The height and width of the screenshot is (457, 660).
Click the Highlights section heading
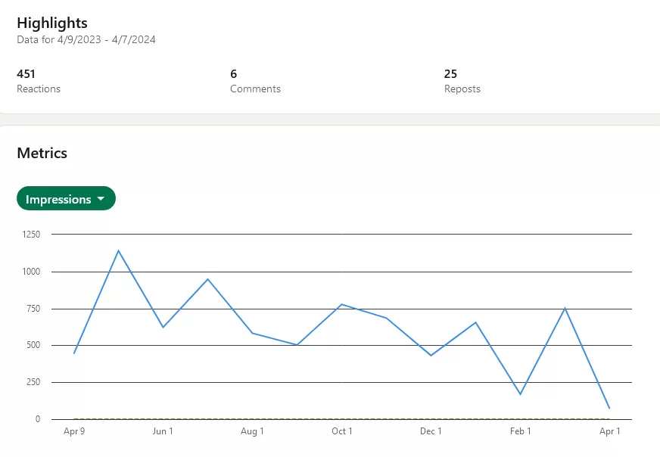click(51, 23)
